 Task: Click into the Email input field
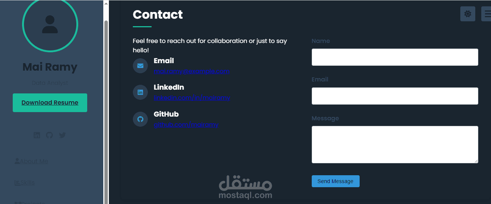[395, 96]
